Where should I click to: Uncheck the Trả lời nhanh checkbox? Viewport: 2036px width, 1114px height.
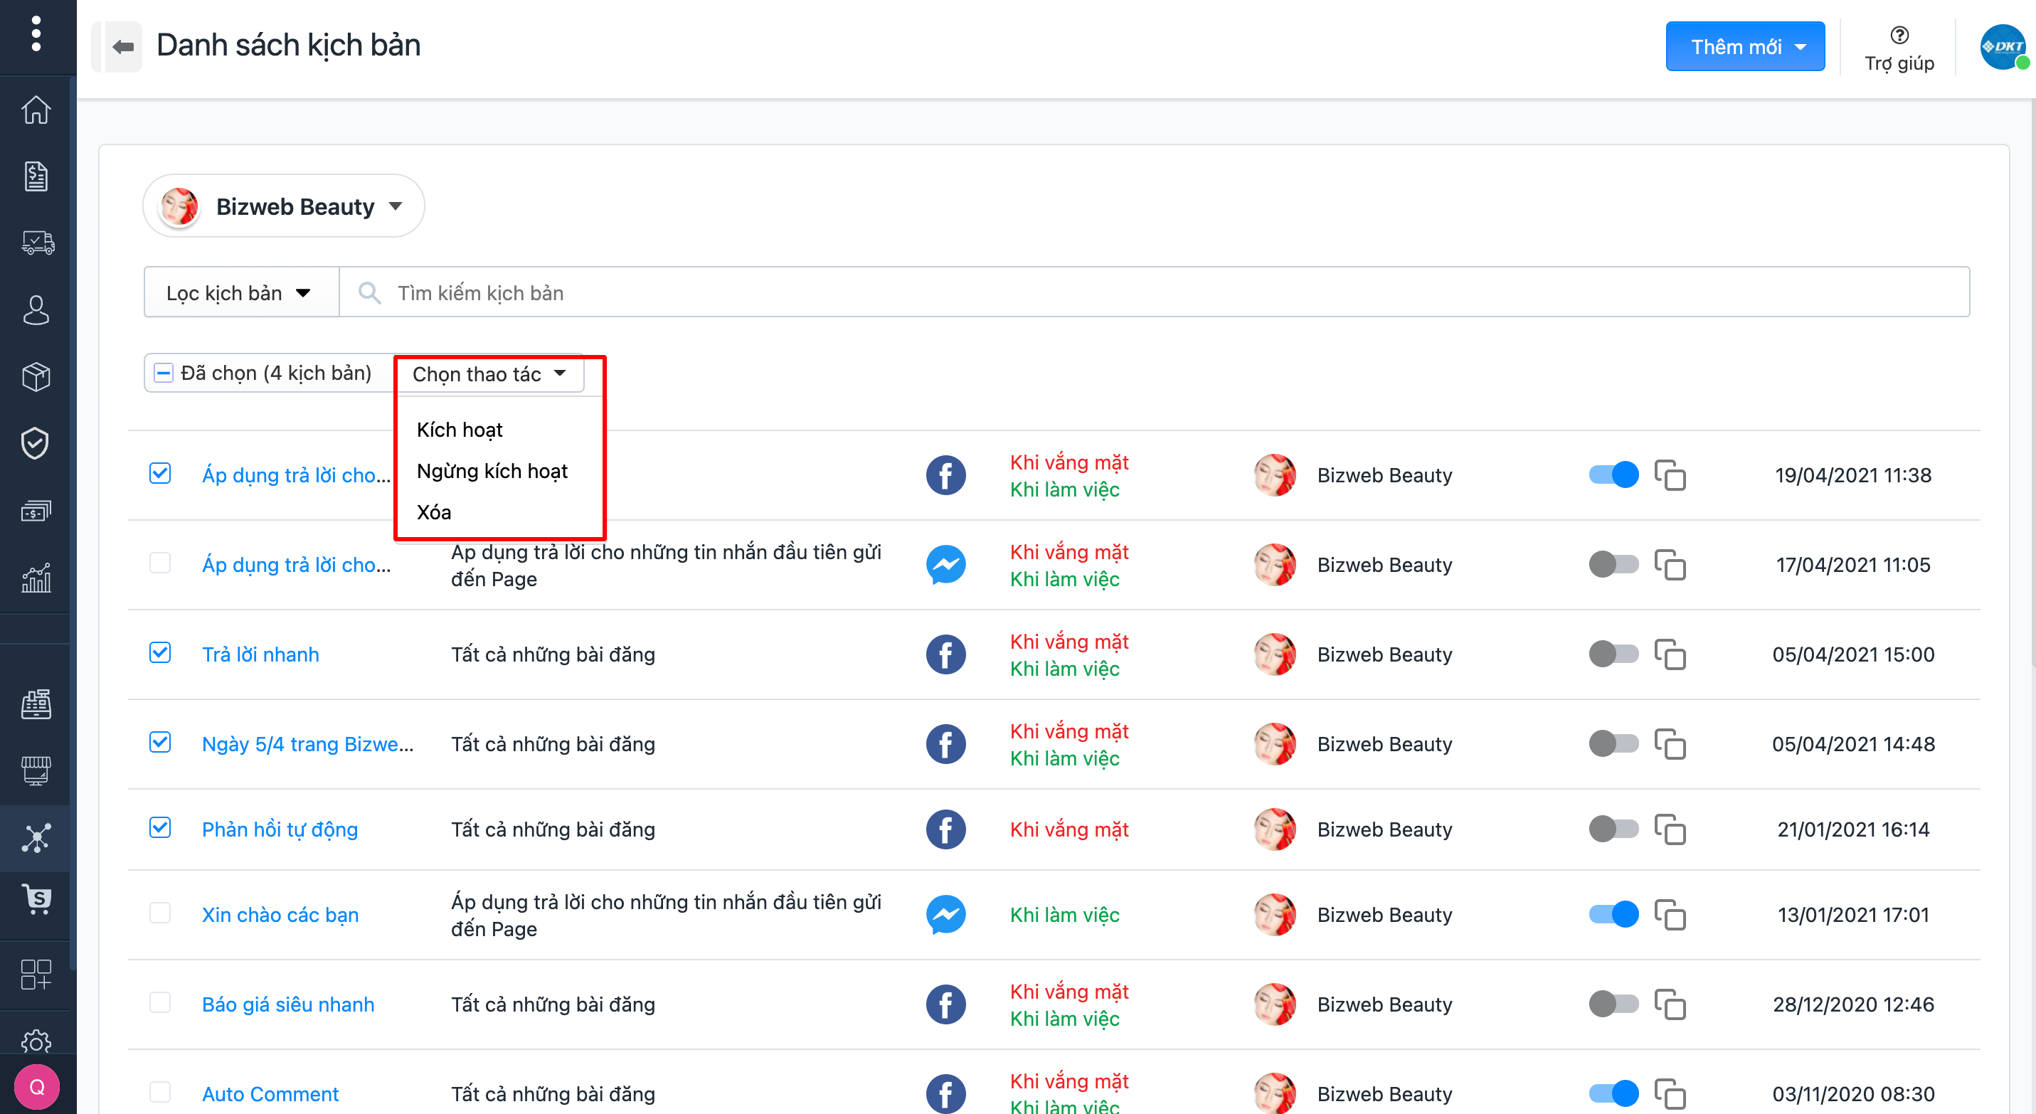pyautogui.click(x=159, y=652)
